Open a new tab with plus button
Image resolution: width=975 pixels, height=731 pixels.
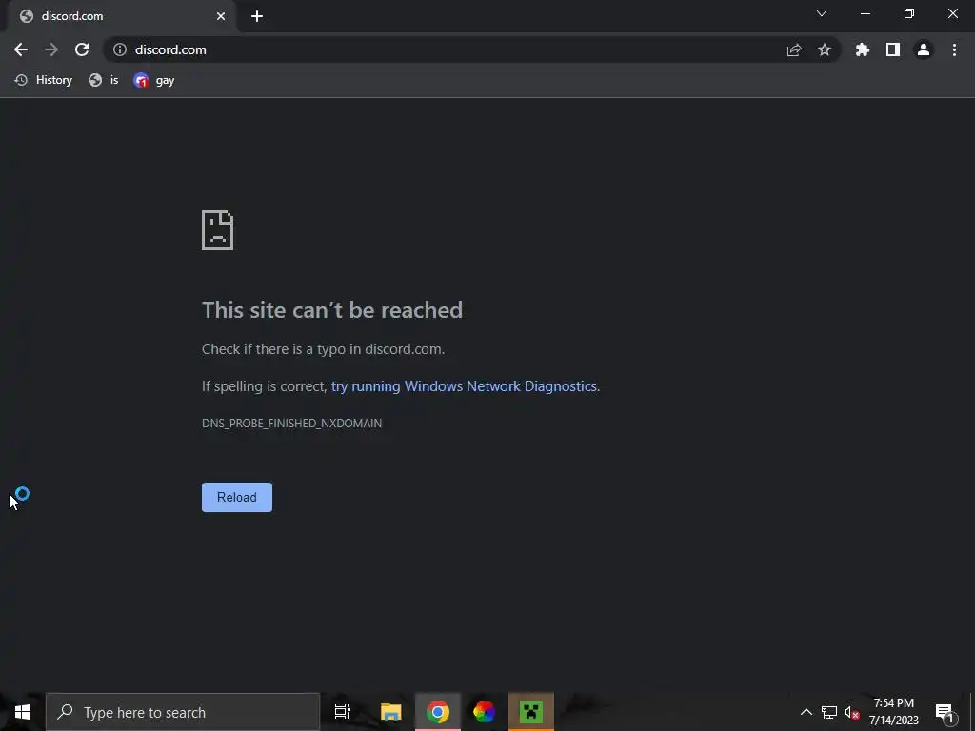[x=257, y=16]
